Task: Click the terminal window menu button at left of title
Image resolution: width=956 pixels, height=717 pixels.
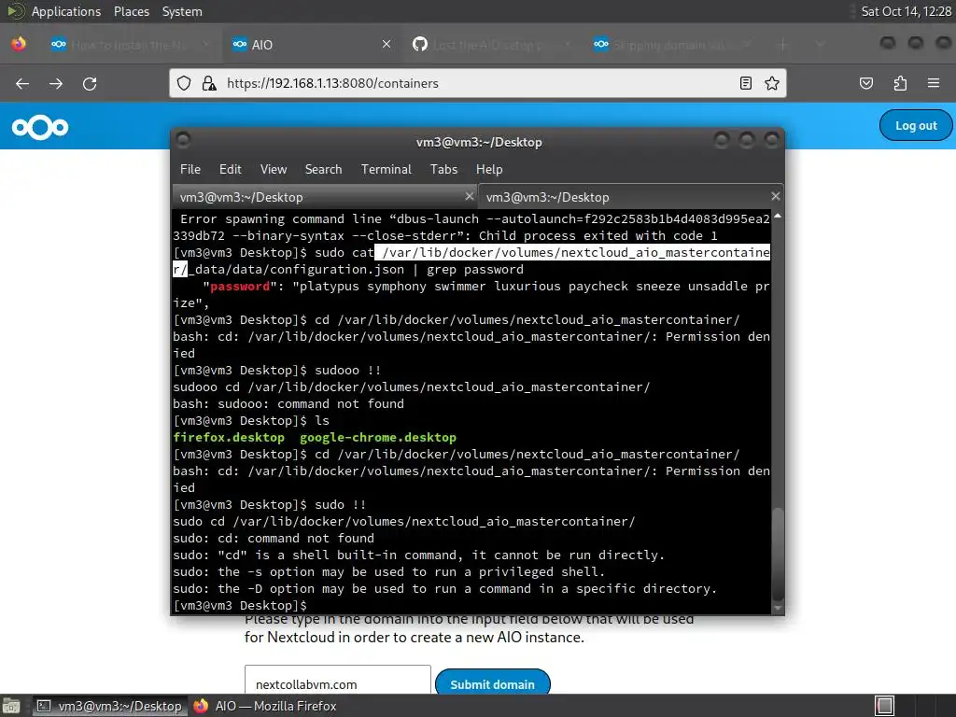Action: pyautogui.click(x=183, y=141)
